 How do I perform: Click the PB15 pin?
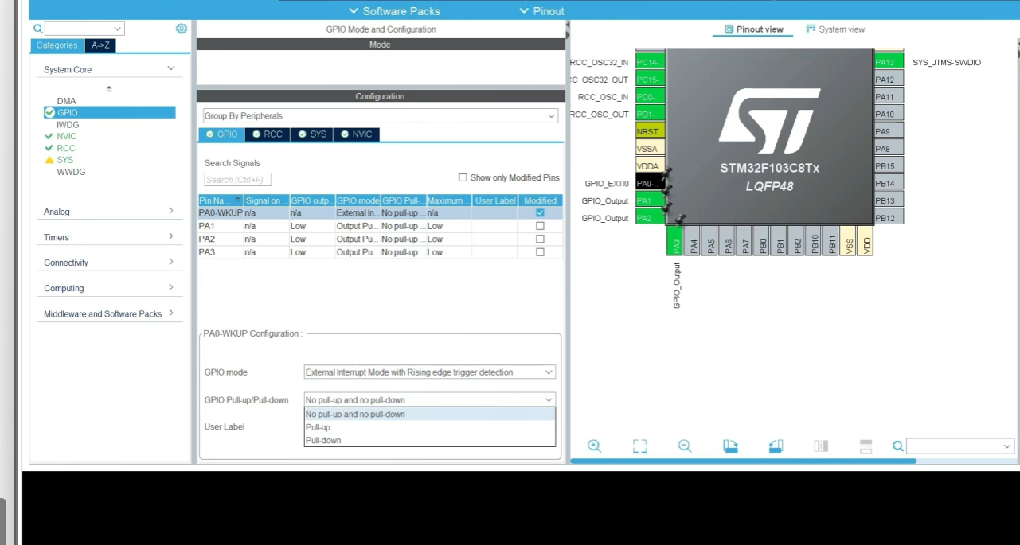pyautogui.click(x=889, y=166)
